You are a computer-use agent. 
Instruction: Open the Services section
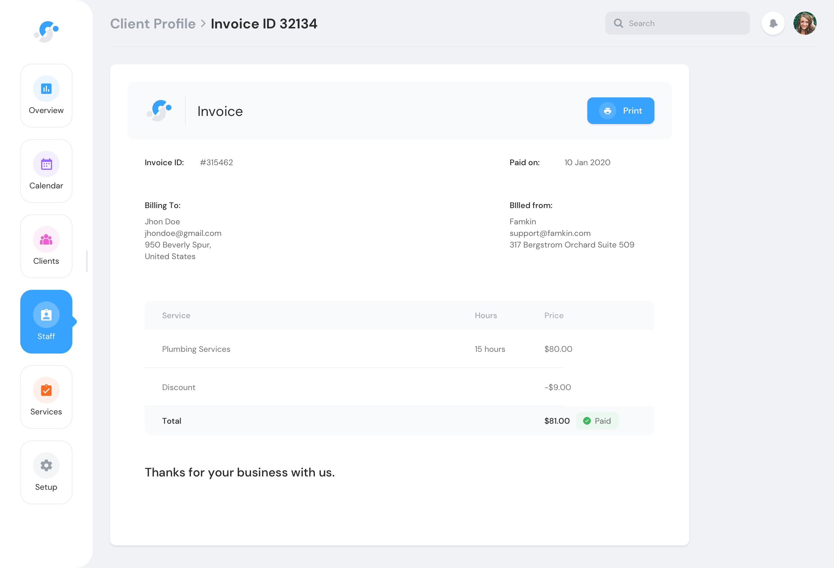pyautogui.click(x=46, y=397)
